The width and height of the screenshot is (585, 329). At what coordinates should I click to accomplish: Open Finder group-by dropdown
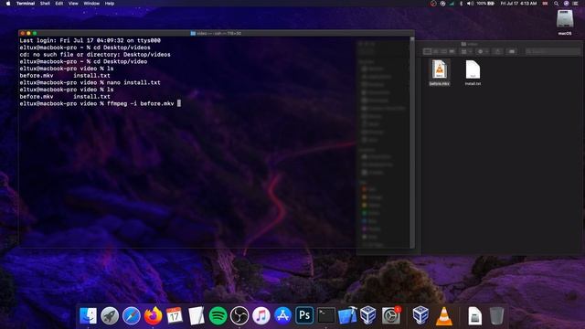click(466, 51)
